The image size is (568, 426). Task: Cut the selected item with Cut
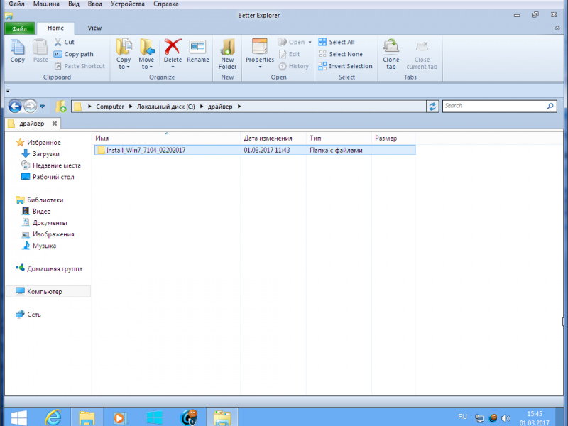(65, 42)
